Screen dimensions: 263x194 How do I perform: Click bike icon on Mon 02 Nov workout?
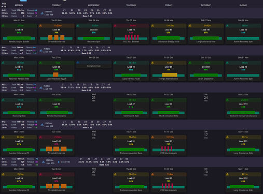pos(3,26)
